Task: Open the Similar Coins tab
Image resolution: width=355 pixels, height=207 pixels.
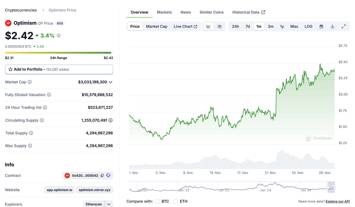Action: [x=212, y=12]
